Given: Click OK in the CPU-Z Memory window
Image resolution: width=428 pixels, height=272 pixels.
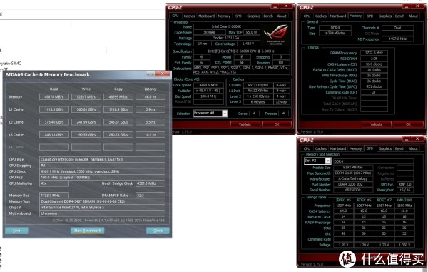Looking at the screenshot, I should 408,124.
